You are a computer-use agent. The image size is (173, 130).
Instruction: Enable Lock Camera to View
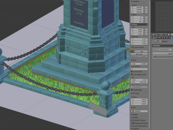(x=132, y=74)
